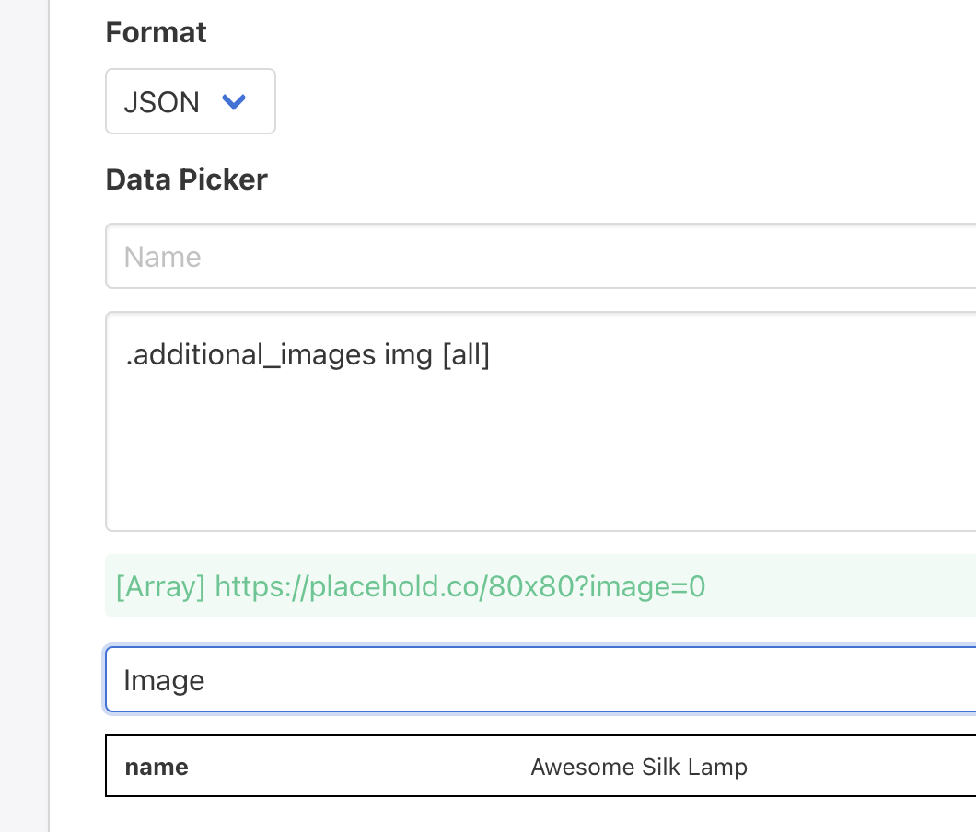Open the JSON format dropdown
Image resolution: width=976 pixels, height=832 pixels.
tap(190, 101)
